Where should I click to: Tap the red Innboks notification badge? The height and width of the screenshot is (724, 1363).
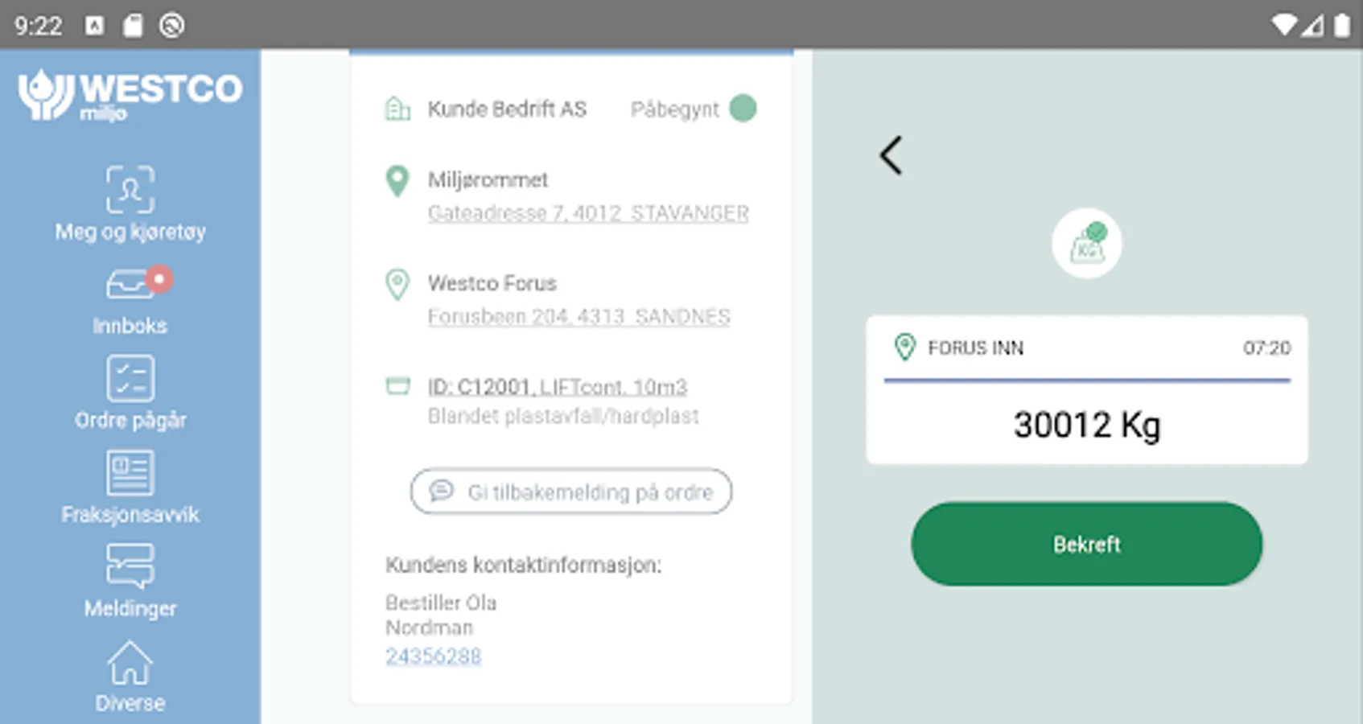click(x=159, y=279)
